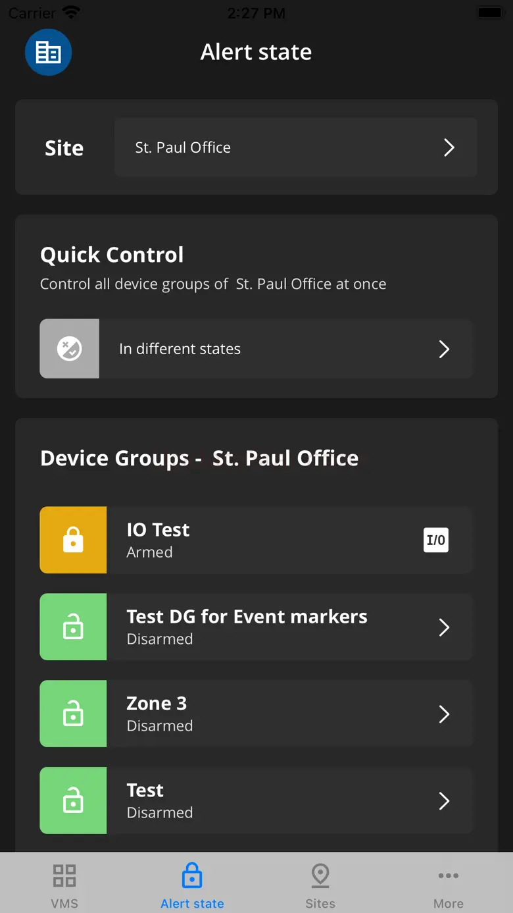Tap the open-lock icon on Test group
The height and width of the screenshot is (913, 513).
73,800
